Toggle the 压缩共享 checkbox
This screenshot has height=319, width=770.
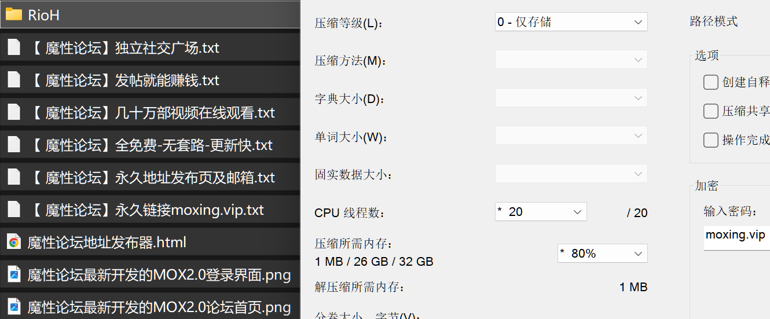[711, 111]
